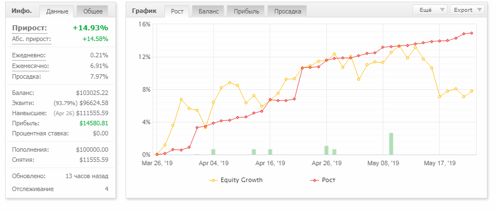Screen dimensions: 497x213
Task: Select the +14.93% growth value
Action: tap(90, 28)
